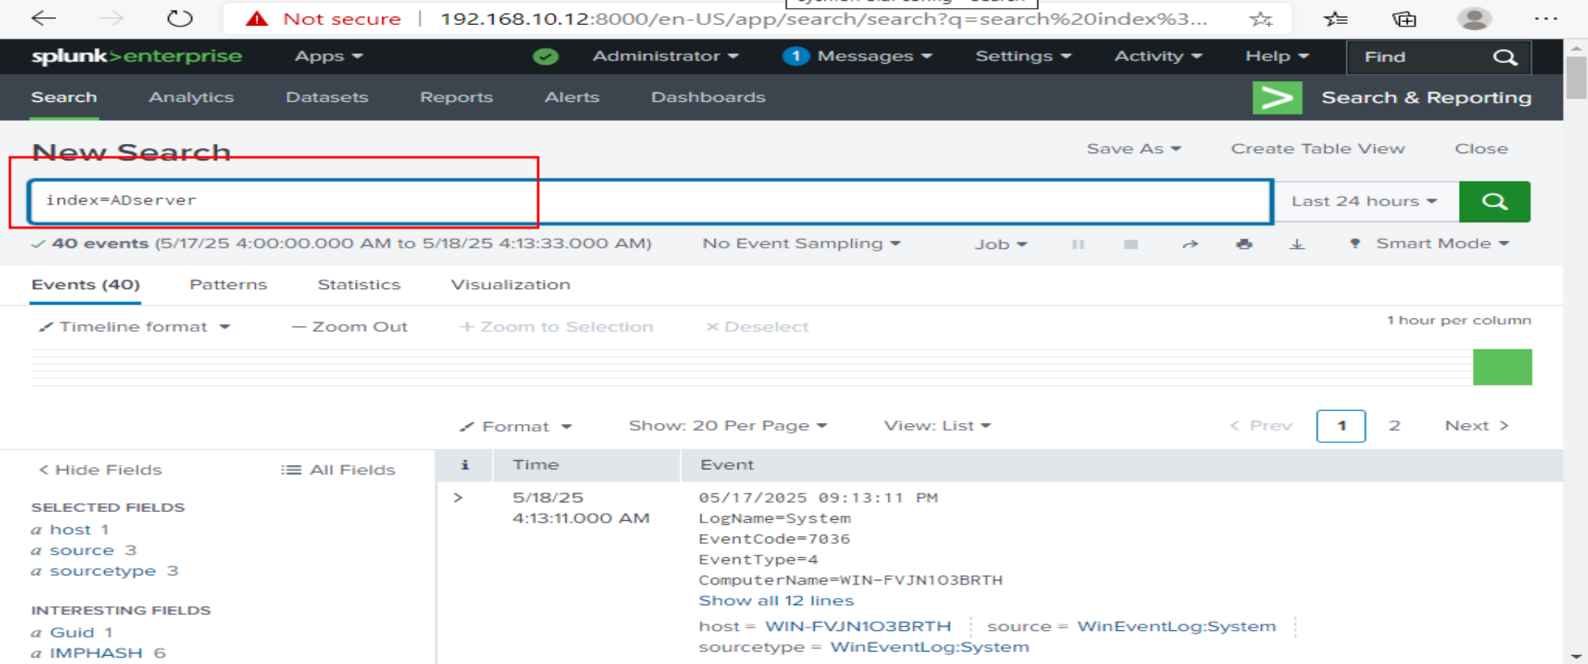
Task: Open the Job dropdown
Action: click(x=1000, y=244)
